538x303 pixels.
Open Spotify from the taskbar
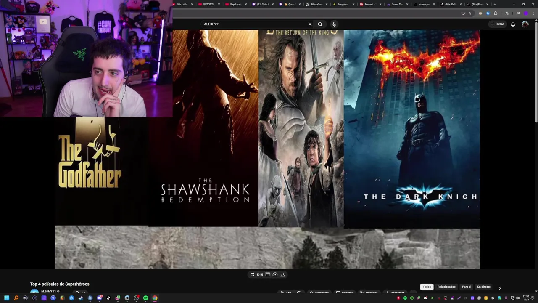click(145, 298)
